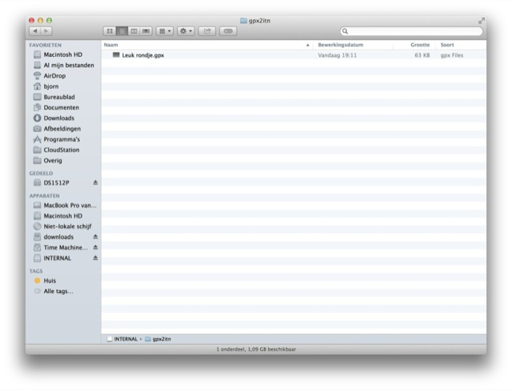
Task: Open AirDrop in the sidebar
Action: click(54, 76)
